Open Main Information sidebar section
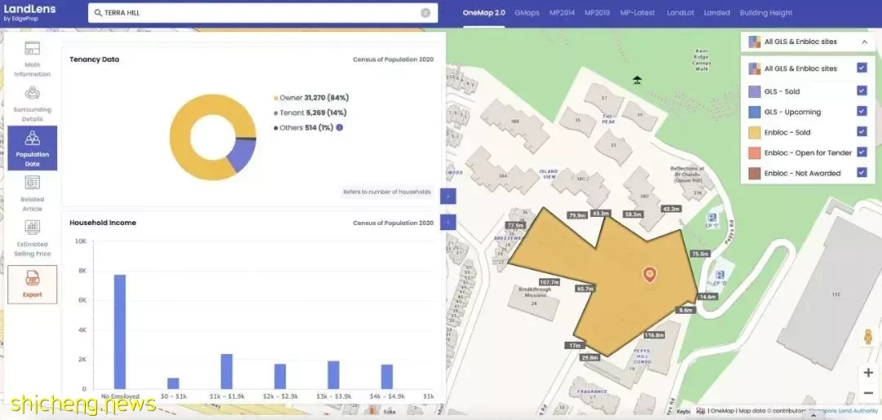The image size is (882, 420). click(x=32, y=59)
